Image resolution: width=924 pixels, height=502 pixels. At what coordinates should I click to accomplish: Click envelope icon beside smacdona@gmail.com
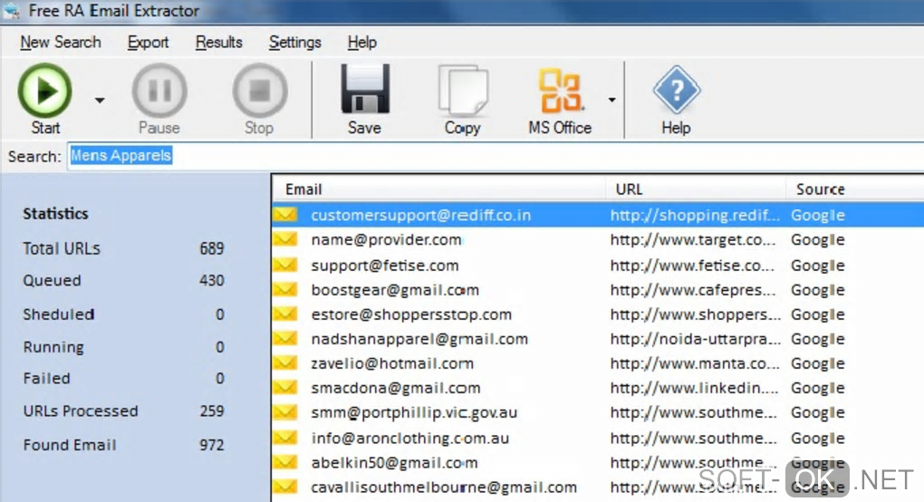[285, 388]
